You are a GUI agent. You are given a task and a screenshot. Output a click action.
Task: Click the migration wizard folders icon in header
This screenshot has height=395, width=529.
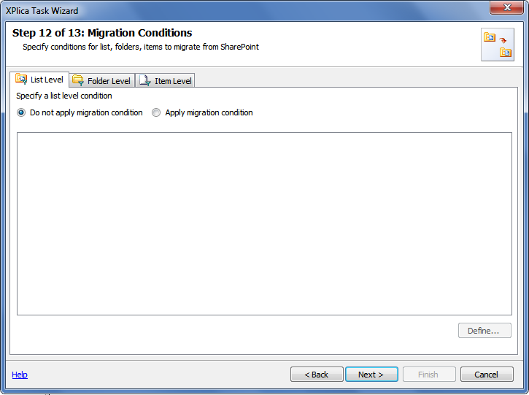pyautogui.click(x=498, y=45)
